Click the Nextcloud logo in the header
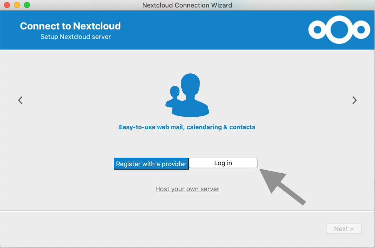 [x=339, y=29]
